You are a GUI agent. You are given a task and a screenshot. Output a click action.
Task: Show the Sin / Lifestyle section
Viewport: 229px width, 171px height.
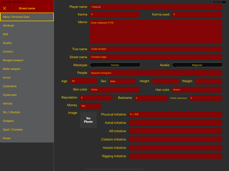coord(27,112)
